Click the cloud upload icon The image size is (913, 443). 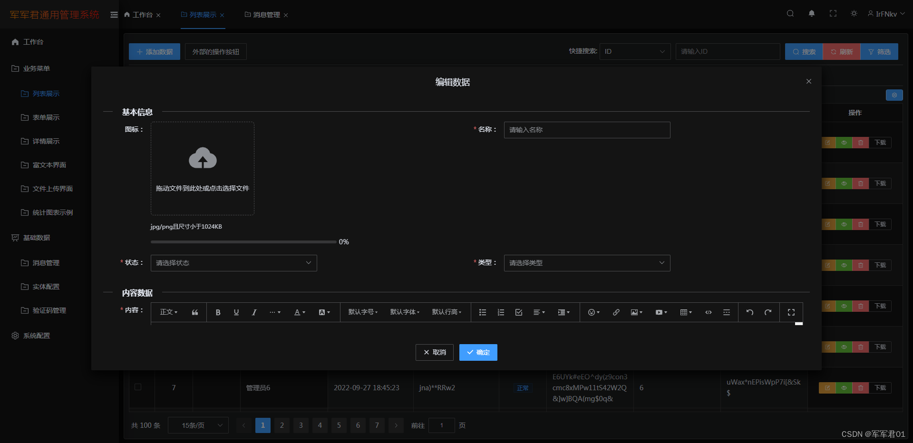point(203,158)
